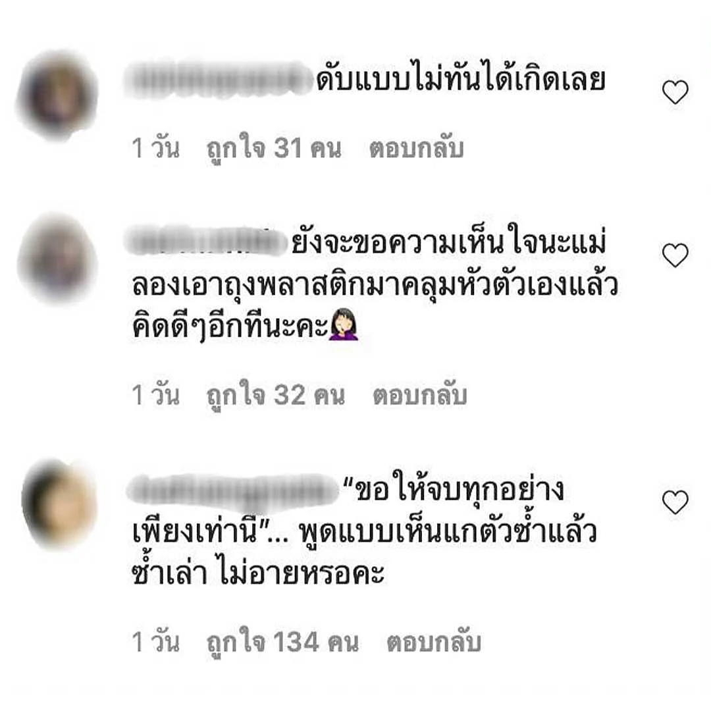Image resolution: width=711 pixels, height=711 pixels.
Task: Open blurred username before "ดับแบบไม่ทันได้เกิดเลย"
Action: tap(219, 81)
